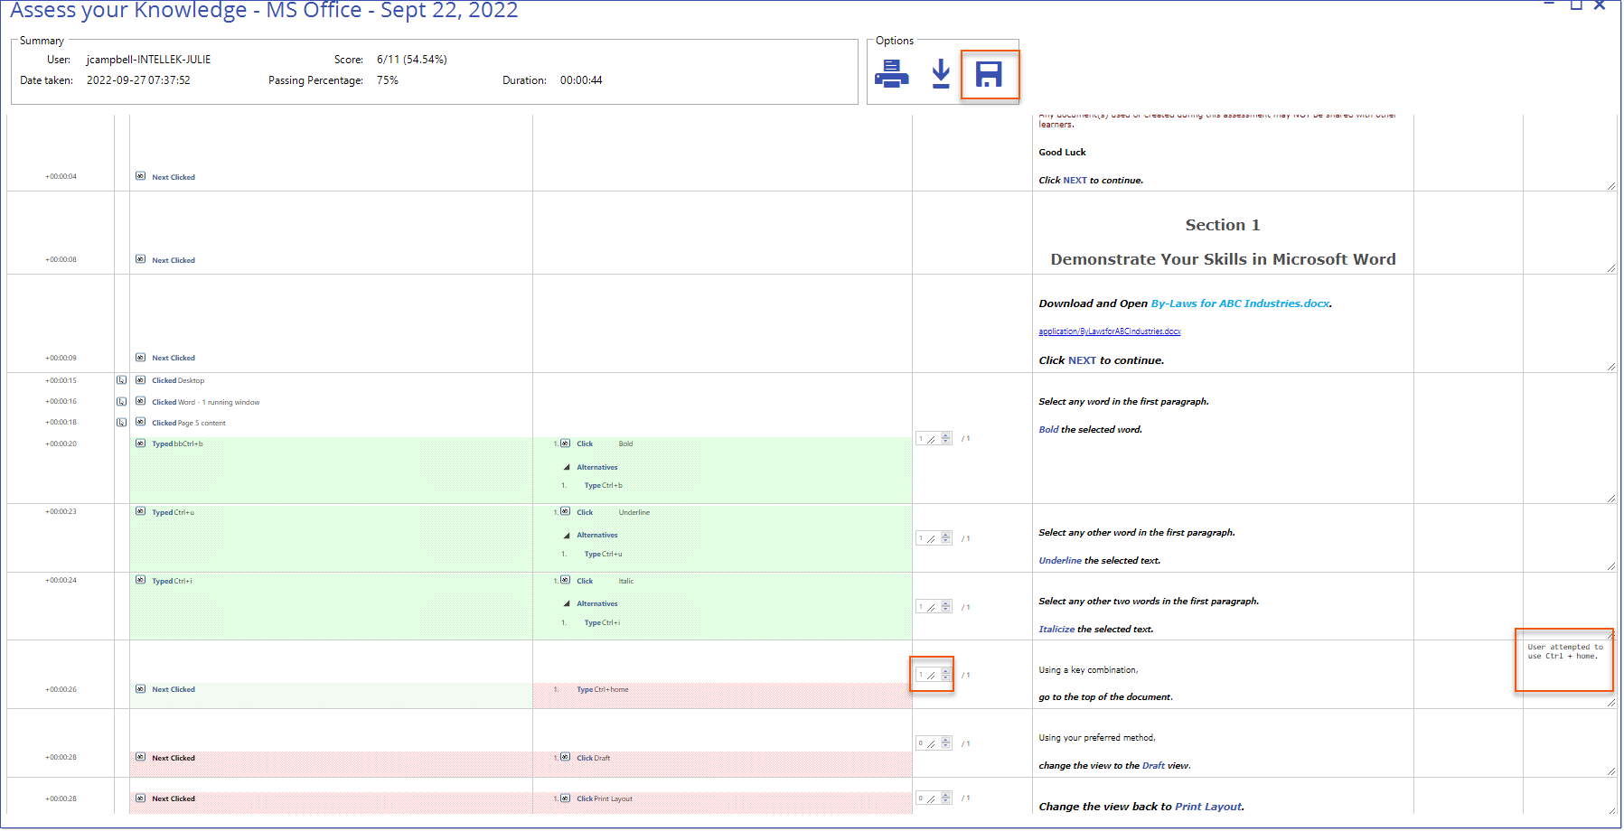This screenshot has width=1624, height=831.
Task: Click the 'Click Draft' expected step text
Action: pos(594,759)
